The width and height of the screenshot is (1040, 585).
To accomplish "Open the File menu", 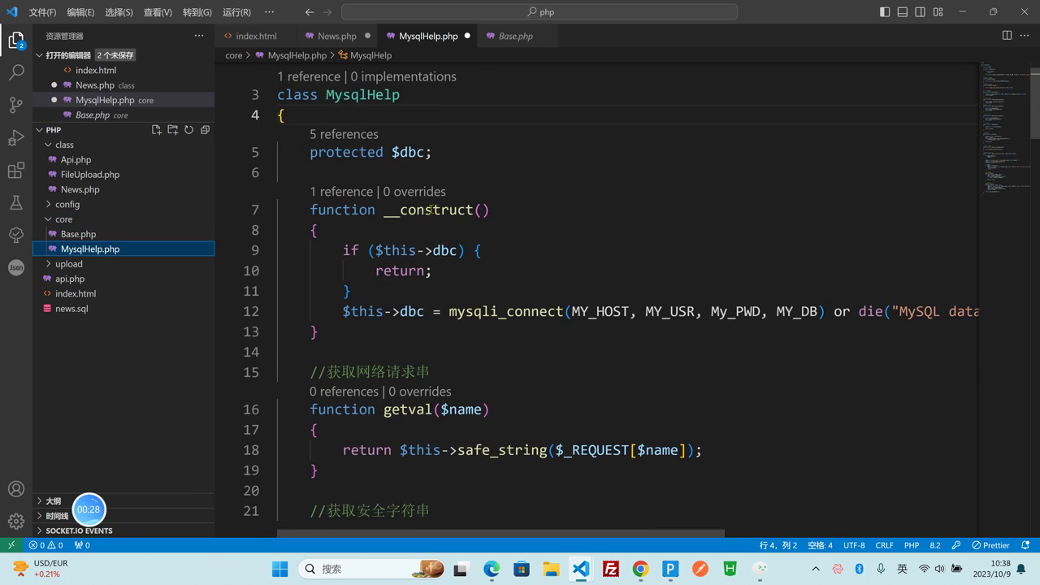I will [42, 12].
